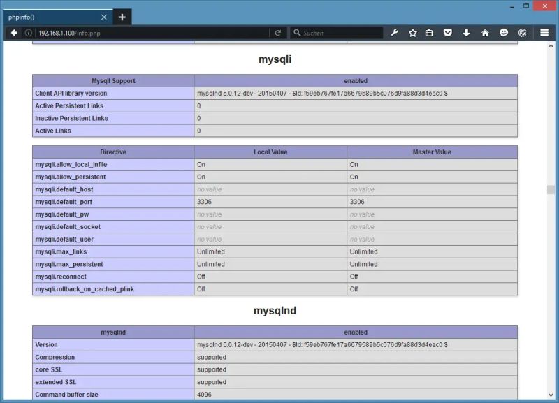
Task: Show bookmarks via the clipboard icon
Action: click(428, 32)
